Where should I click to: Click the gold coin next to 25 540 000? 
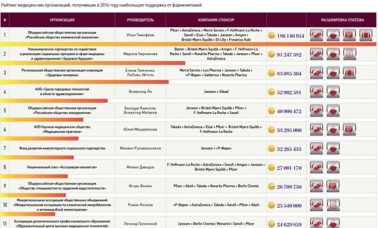271,205
